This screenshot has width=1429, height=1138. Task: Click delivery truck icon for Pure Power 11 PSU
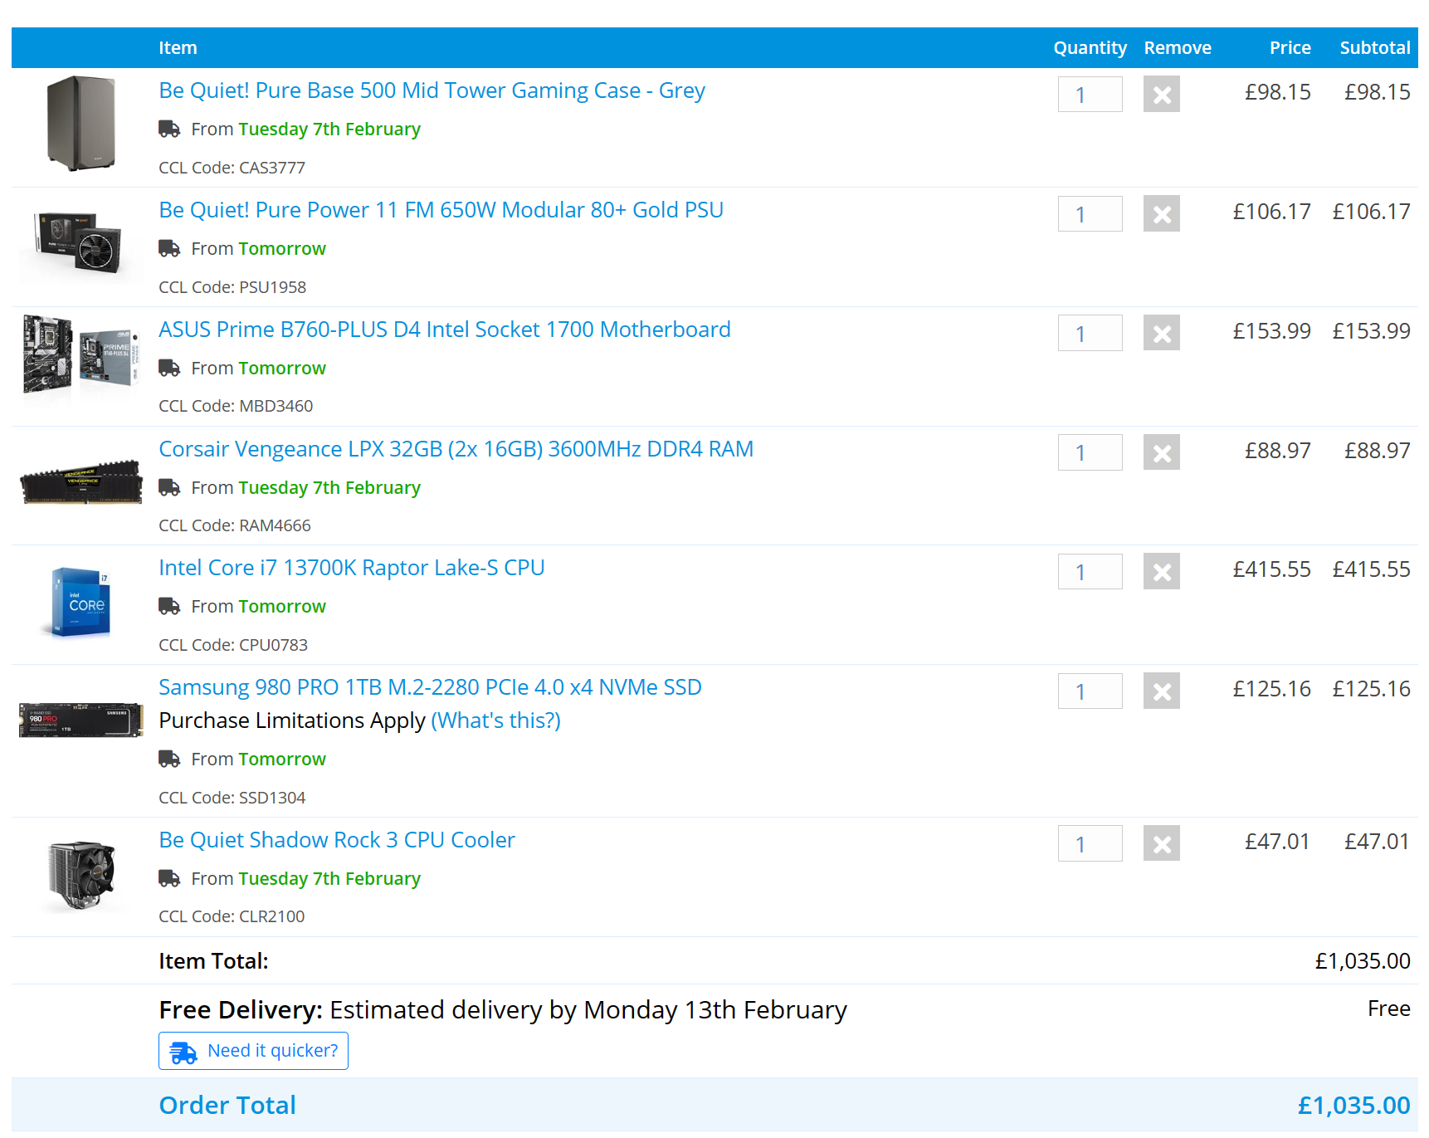pyautogui.click(x=169, y=249)
